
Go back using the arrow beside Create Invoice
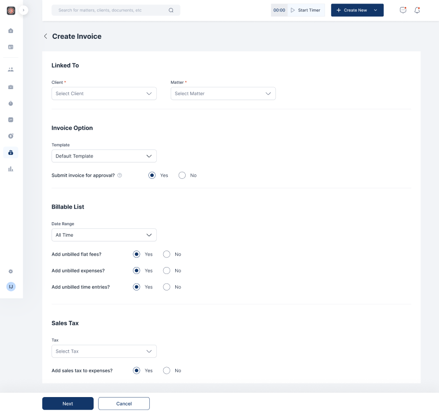[45, 36]
